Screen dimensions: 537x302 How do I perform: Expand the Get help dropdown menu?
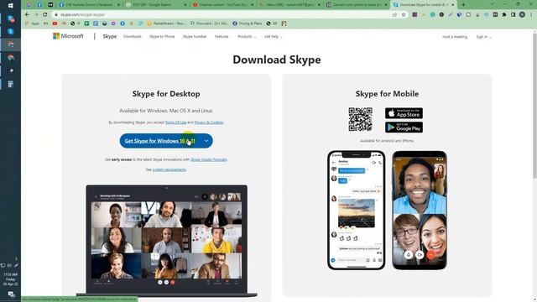[274, 37]
